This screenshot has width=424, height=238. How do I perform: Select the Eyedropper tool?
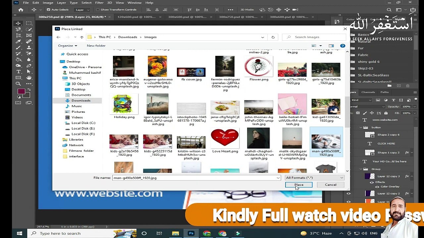point(18,41)
